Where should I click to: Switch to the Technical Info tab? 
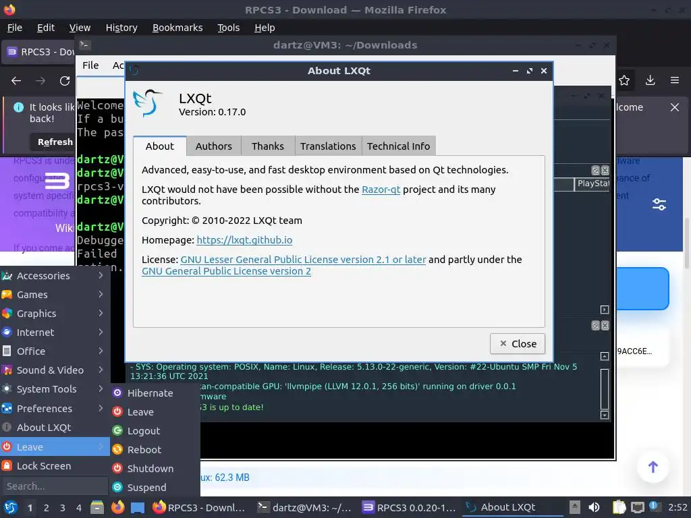pos(398,146)
